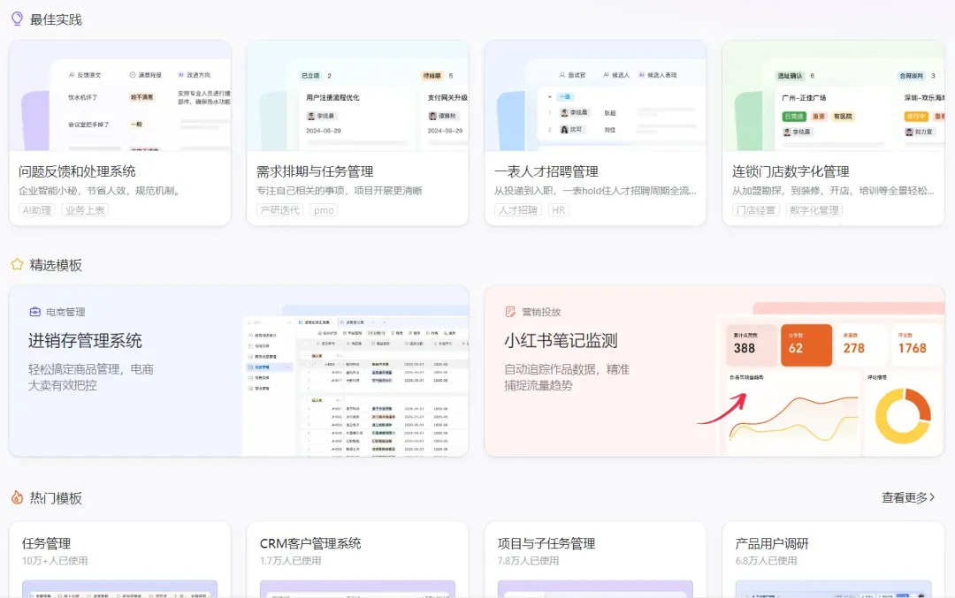Open the 连锁门店数字化管理 template card
The image size is (955, 598).
tap(833, 133)
